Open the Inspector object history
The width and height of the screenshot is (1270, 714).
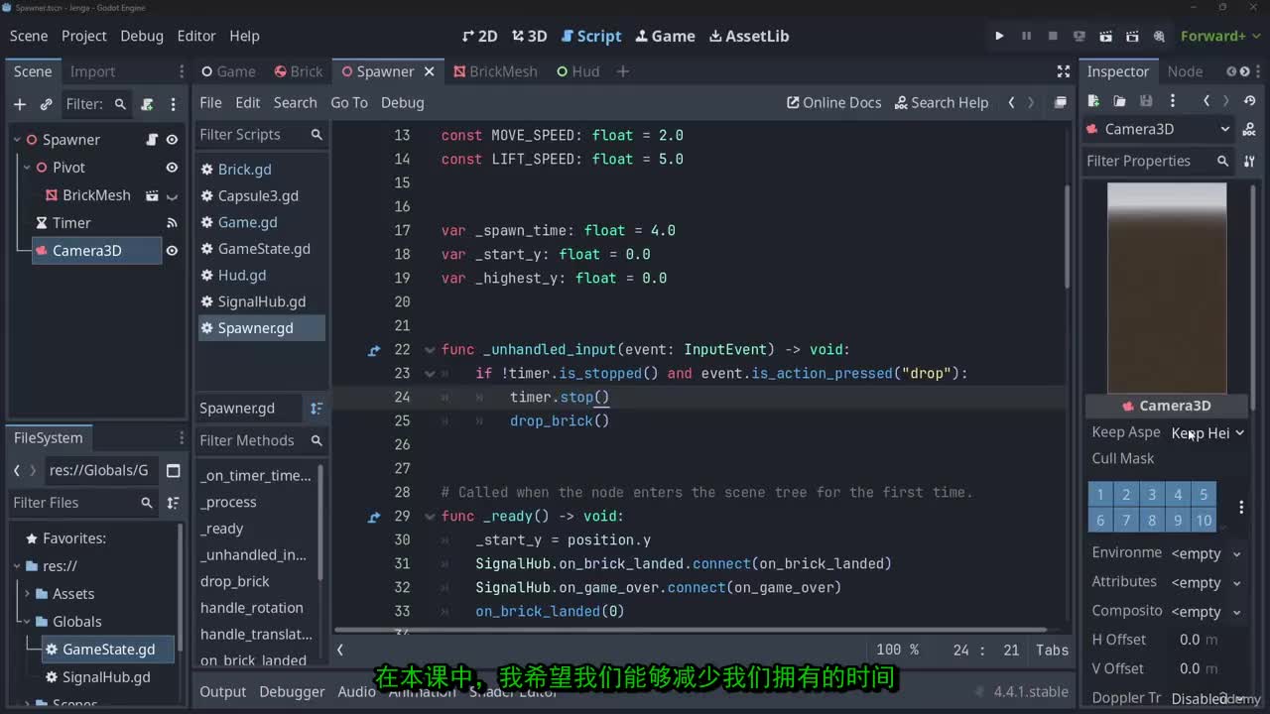pyautogui.click(x=1249, y=101)
